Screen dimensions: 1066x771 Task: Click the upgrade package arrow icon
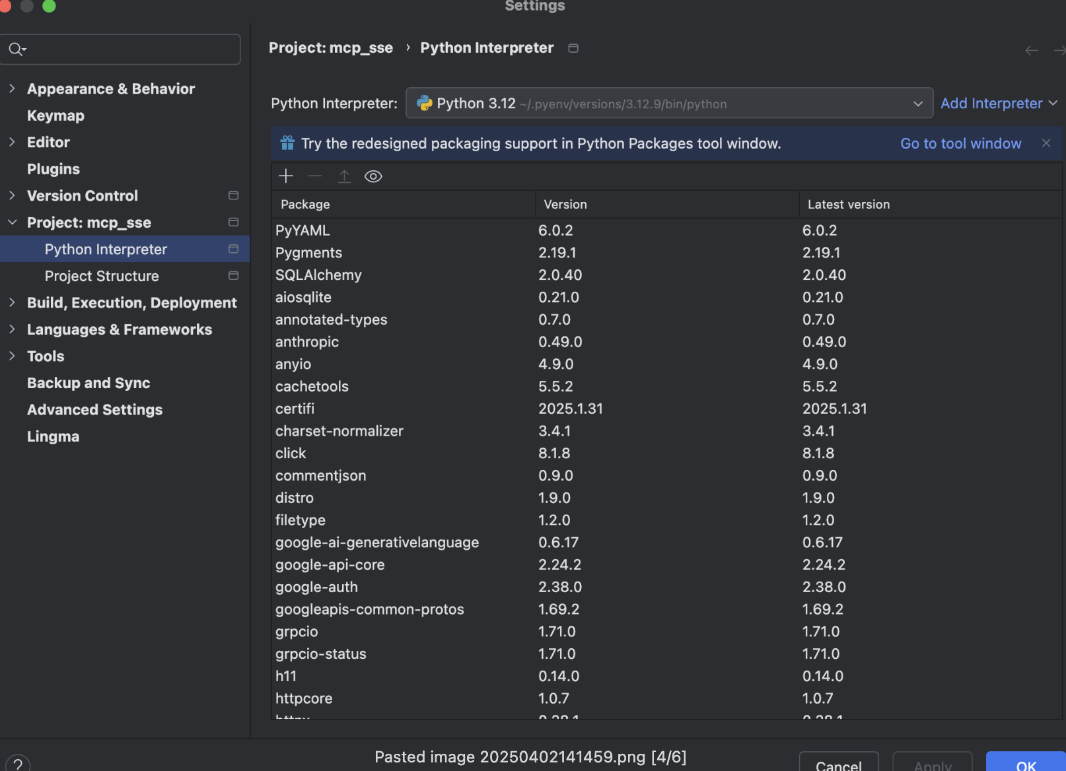(x=344, y=176)
